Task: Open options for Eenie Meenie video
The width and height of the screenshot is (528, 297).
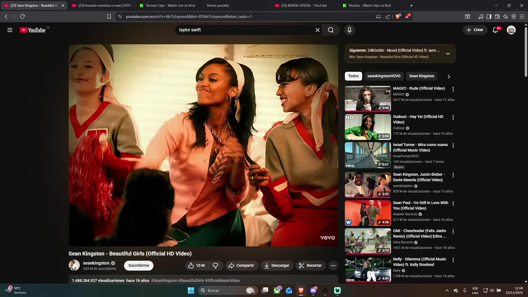Action: [453, 175]
